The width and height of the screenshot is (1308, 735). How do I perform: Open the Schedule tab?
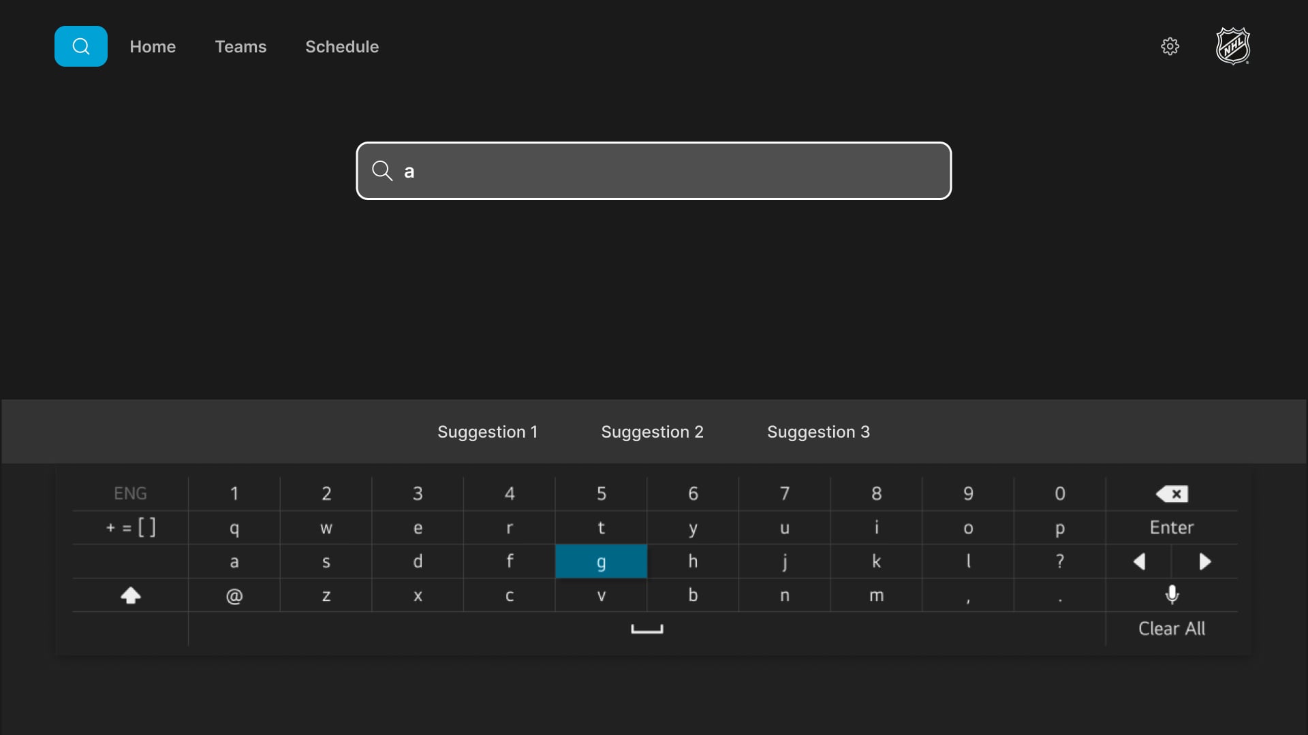[x=342, y=46]
